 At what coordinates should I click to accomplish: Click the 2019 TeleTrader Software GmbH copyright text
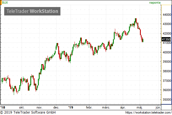[28, 112]
